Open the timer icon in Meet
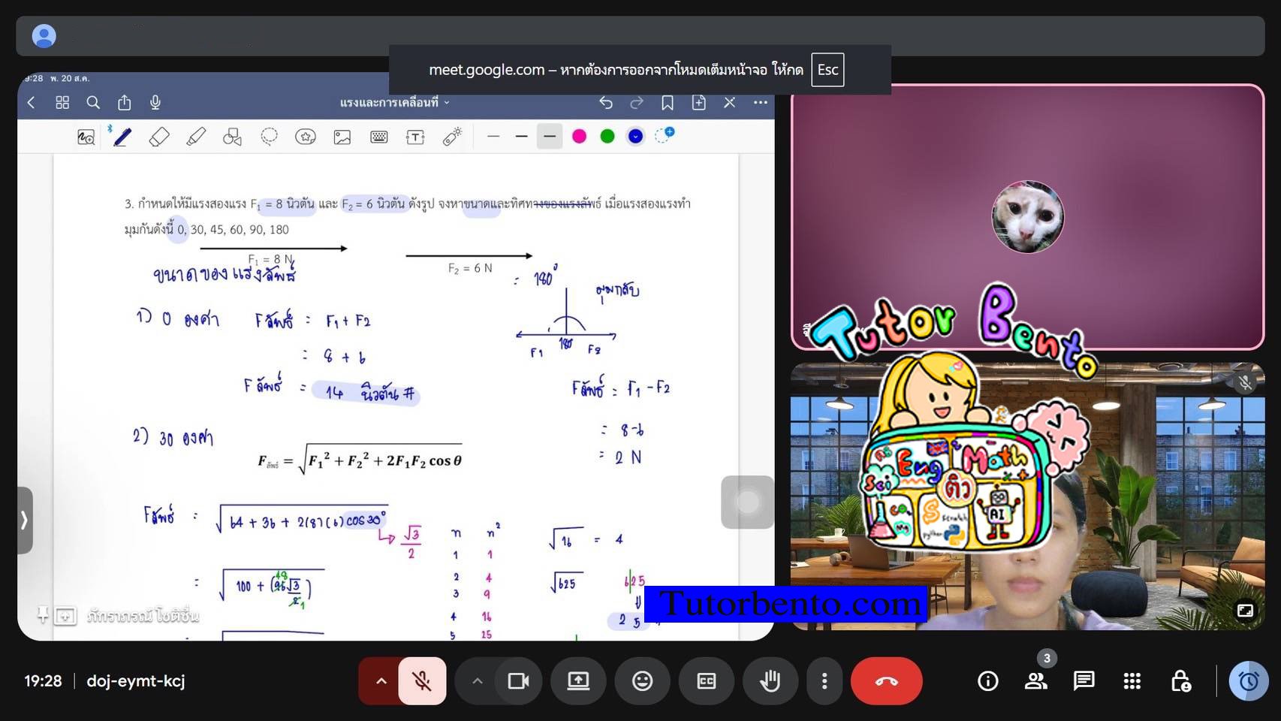The height and width of the screenshot is (721, 1281). [x=1248, y=681]
